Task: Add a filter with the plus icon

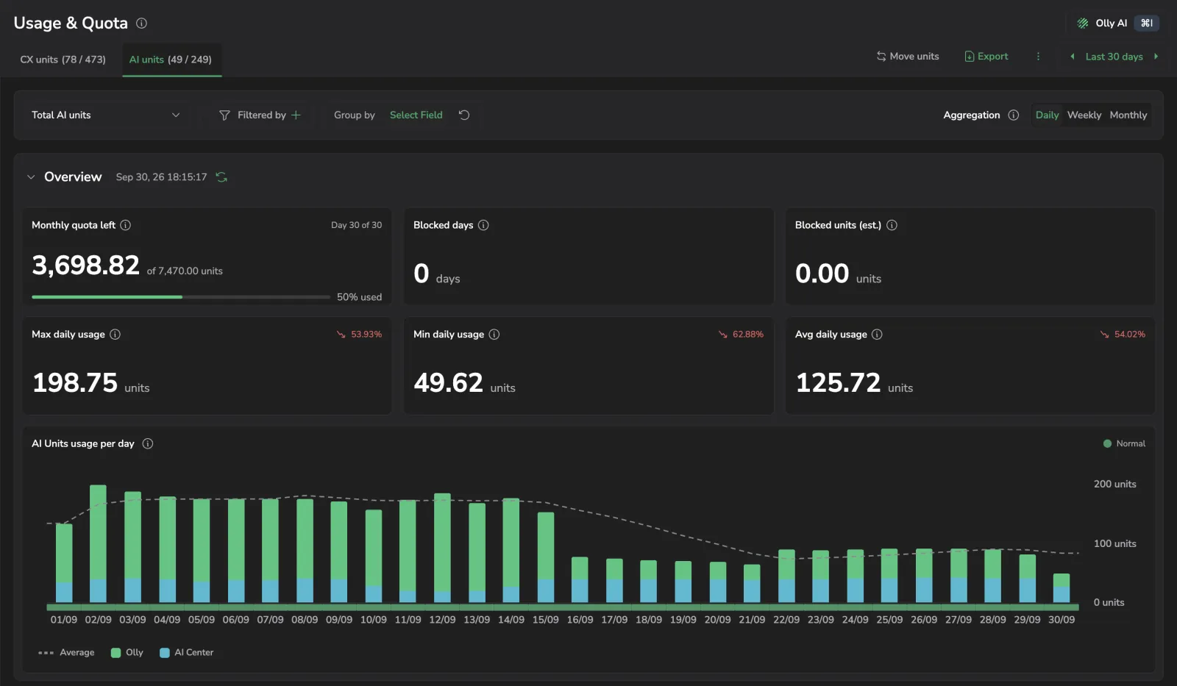Action: (x=296, y=115)
